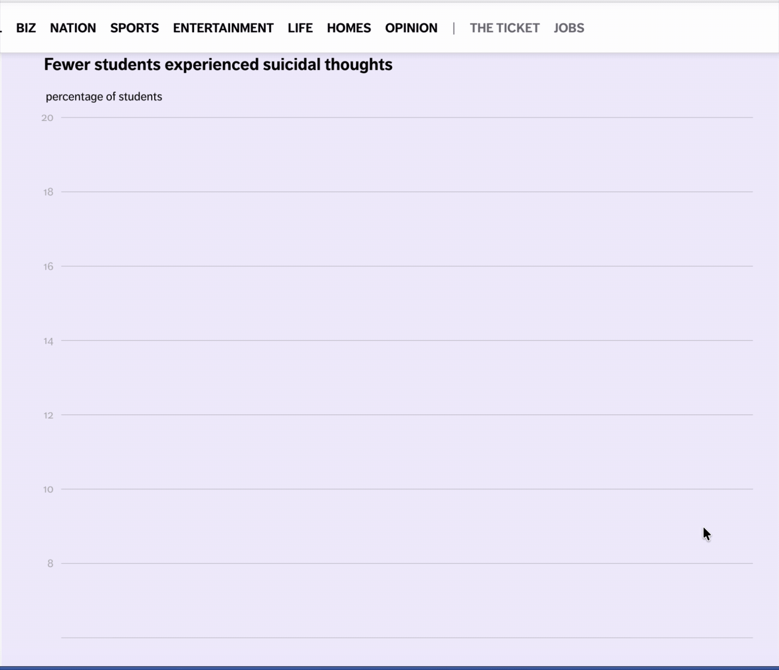The image size is (779, 670).
Task: Click the y-axis value 12
Action: tap(48, 415)
